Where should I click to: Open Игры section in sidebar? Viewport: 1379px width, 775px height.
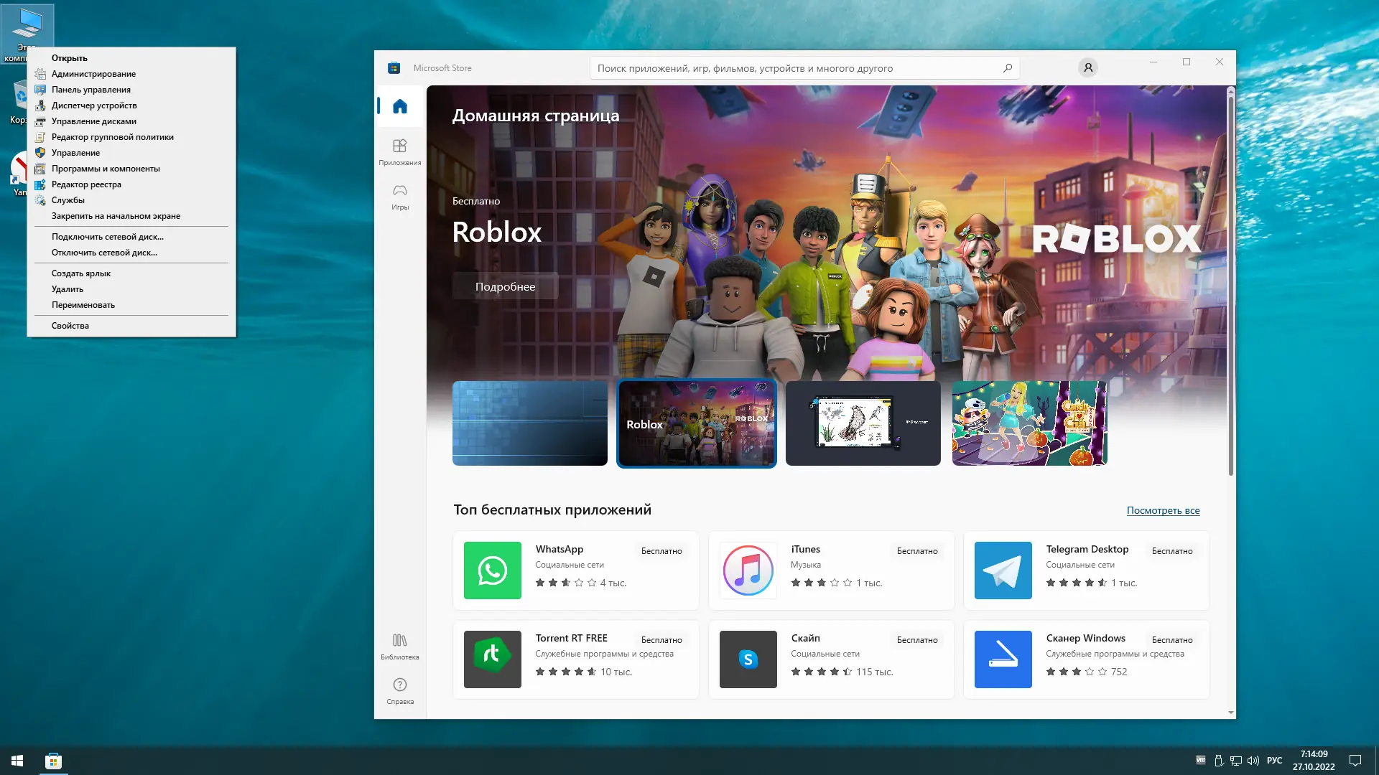[400, 196]
